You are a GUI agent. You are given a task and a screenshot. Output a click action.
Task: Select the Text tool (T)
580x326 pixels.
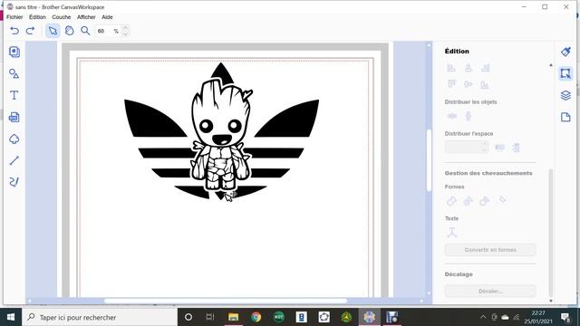14,95
